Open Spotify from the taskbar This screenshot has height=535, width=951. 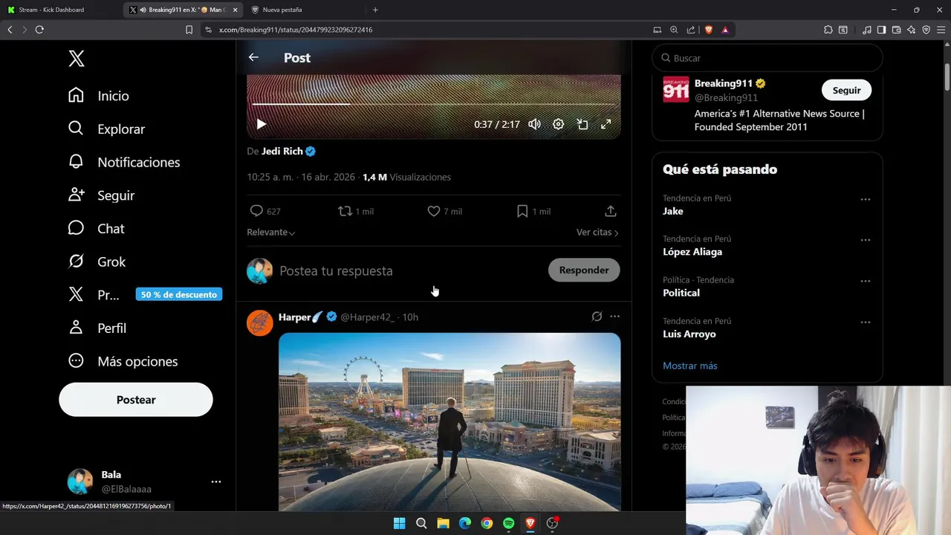coord(508,523)
